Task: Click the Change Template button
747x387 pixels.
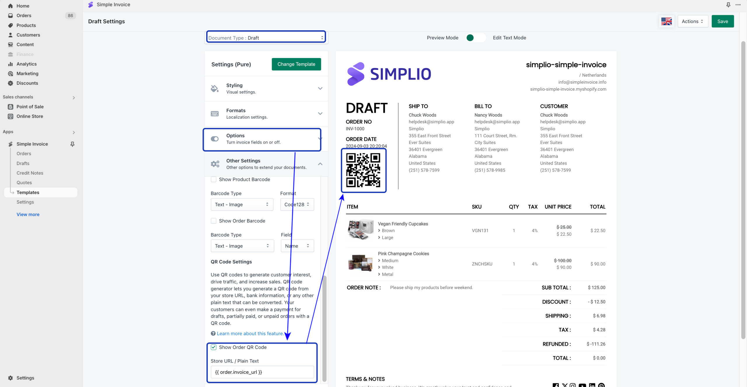Action: click(296, 64)
